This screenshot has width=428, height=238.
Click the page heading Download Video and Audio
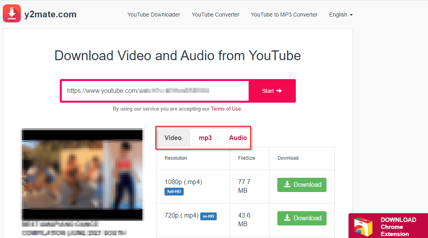click(x=178, y=56)
